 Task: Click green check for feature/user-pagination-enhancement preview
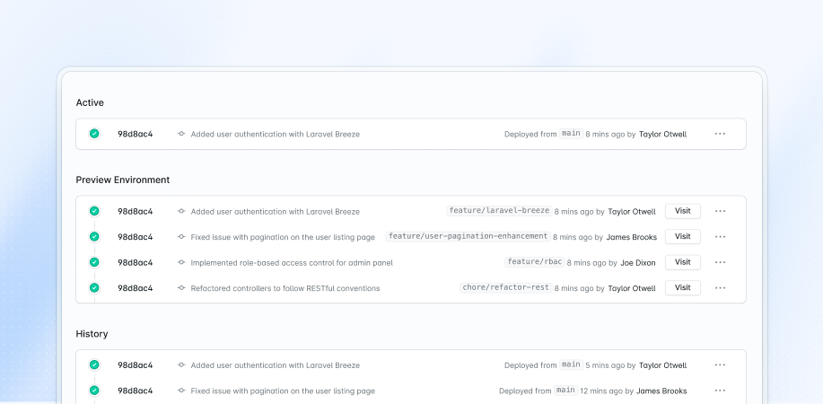[94, 237]
